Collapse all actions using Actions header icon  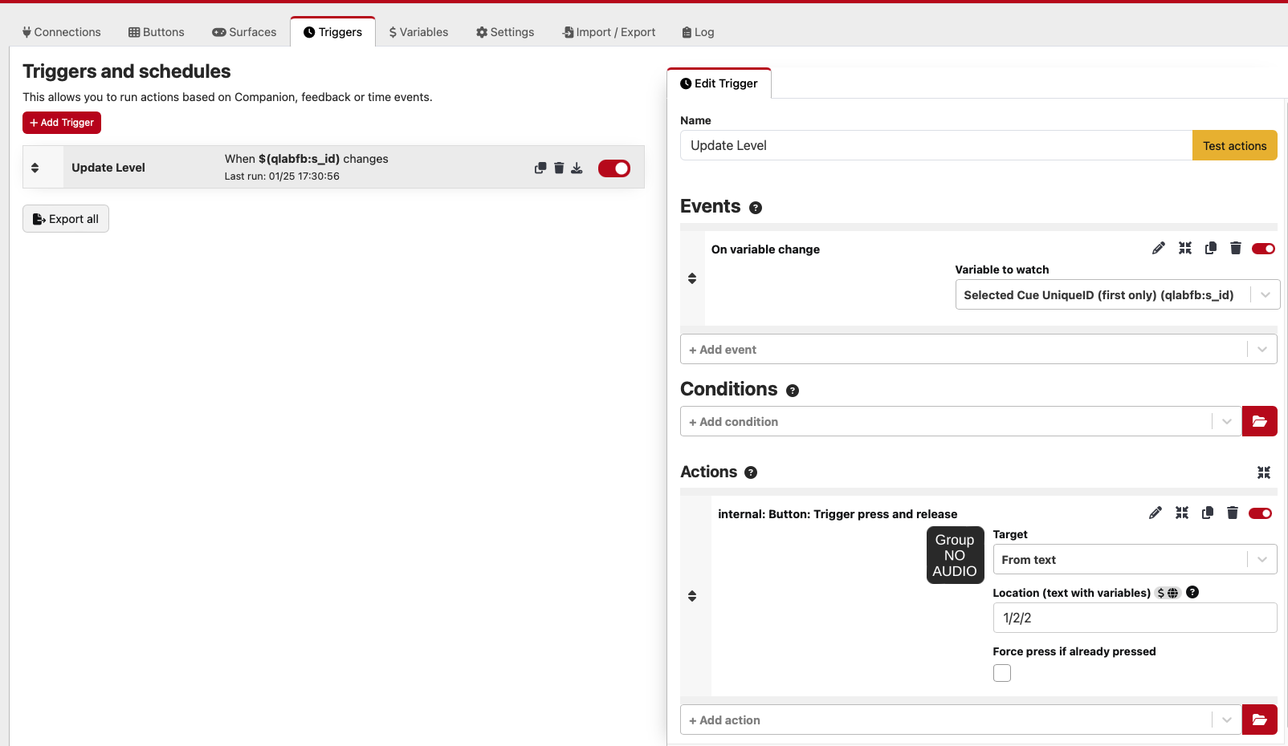[x=1263, y=472]
